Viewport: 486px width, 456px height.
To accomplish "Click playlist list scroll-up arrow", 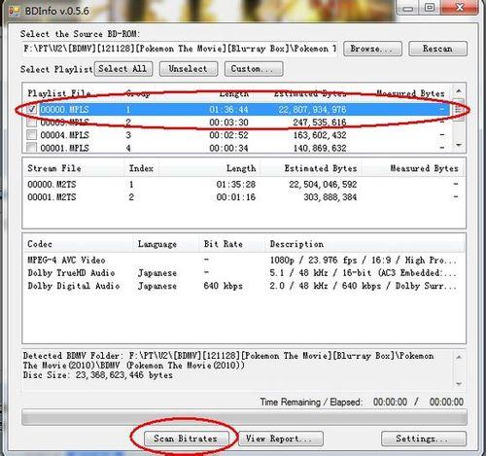I will 459,91.
